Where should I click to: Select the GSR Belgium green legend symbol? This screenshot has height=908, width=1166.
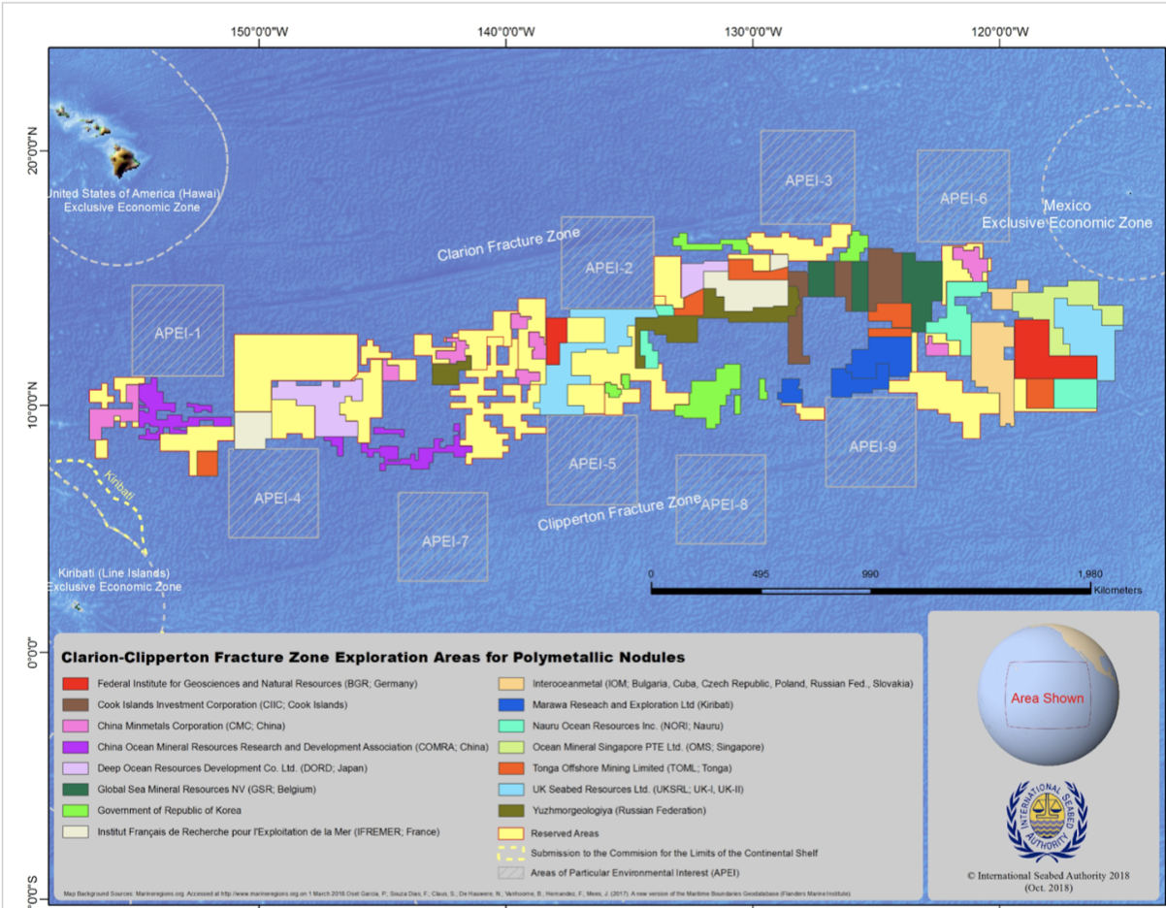click(x=76, y=789)
